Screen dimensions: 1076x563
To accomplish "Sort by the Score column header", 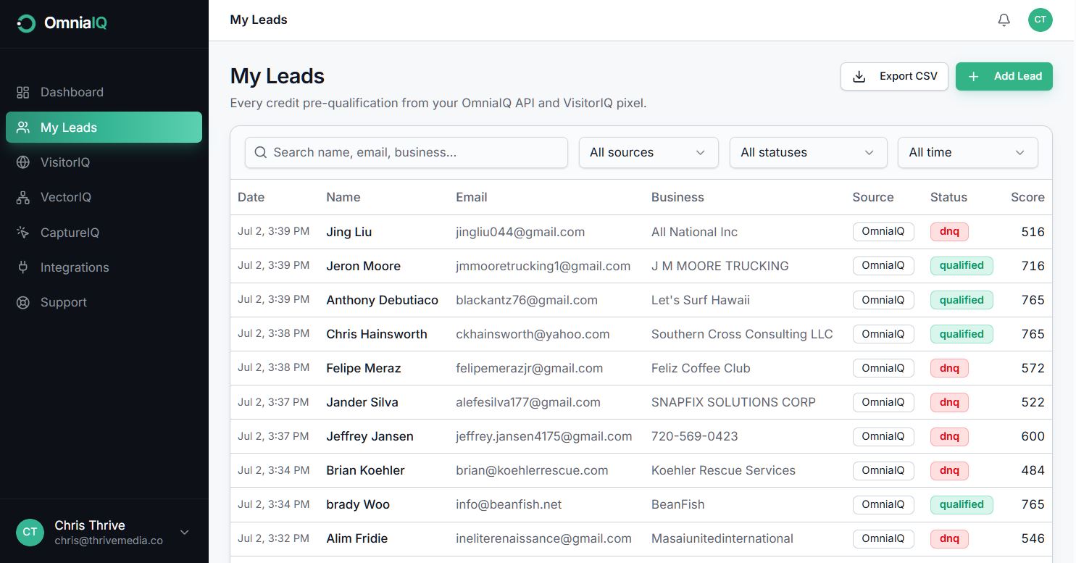I will (1027, 197).
